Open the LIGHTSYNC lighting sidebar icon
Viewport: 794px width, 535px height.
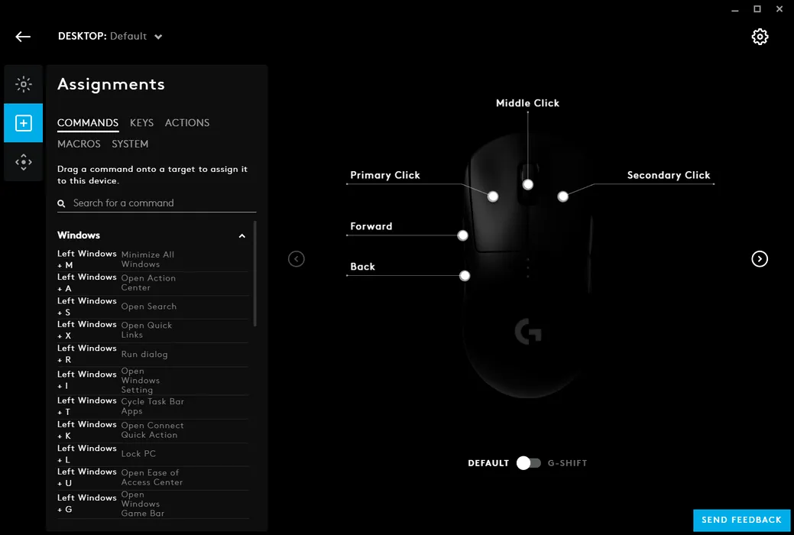pyautogui.click(x=23, y=84)
